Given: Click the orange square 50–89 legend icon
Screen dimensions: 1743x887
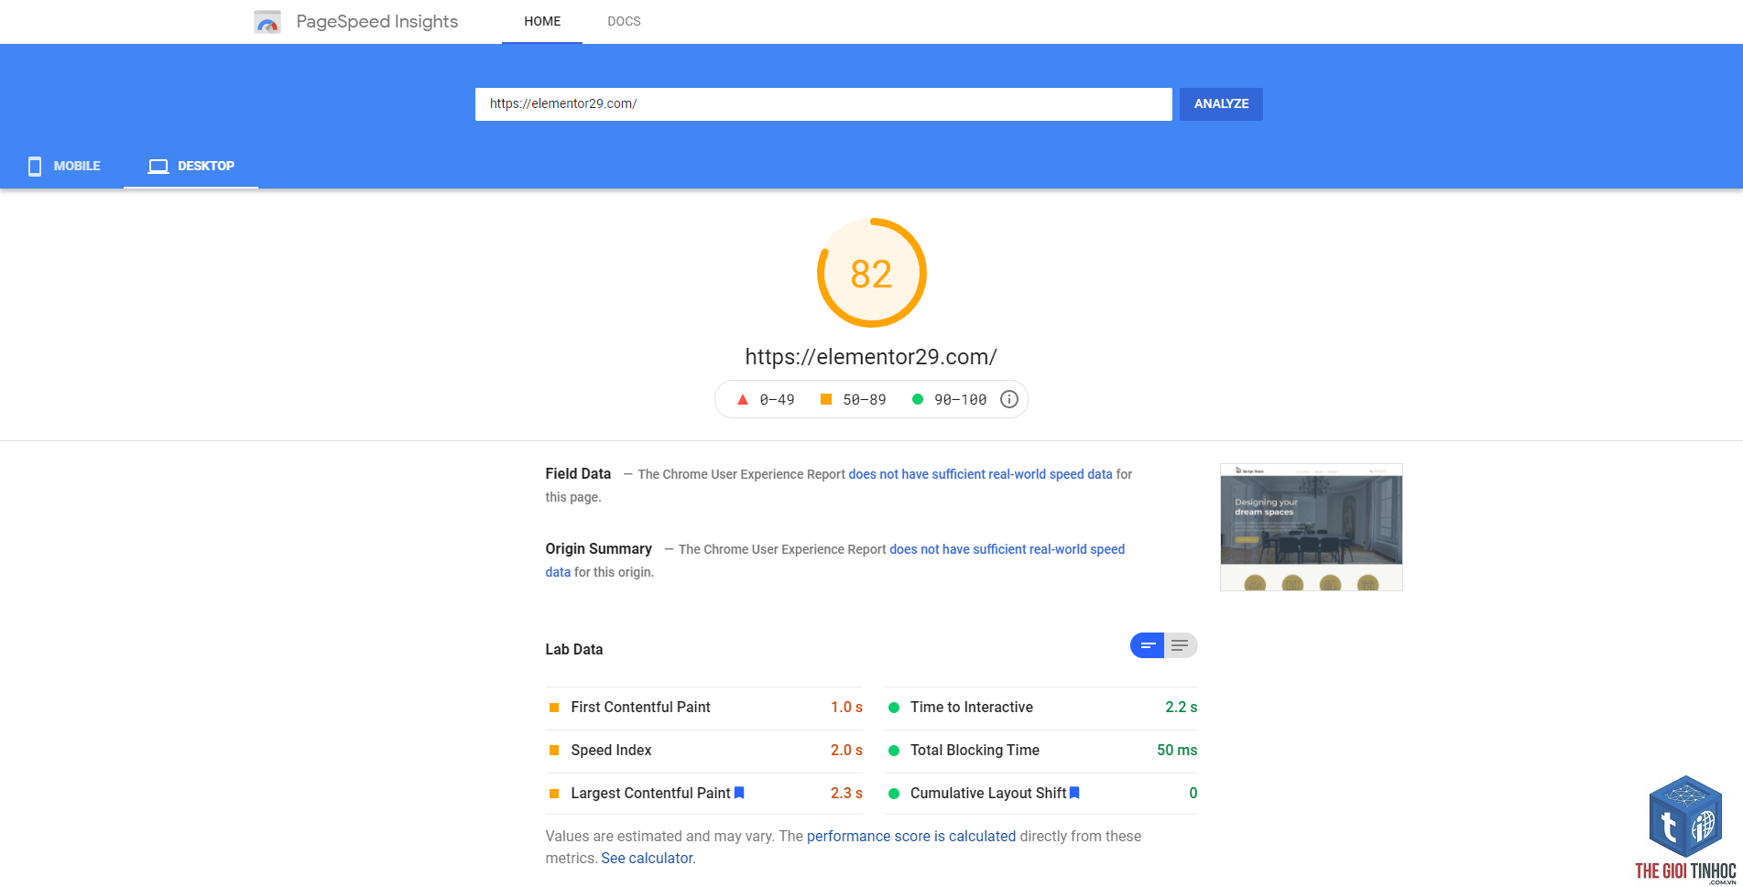Looking at the screenshot, I should point(825,399).
